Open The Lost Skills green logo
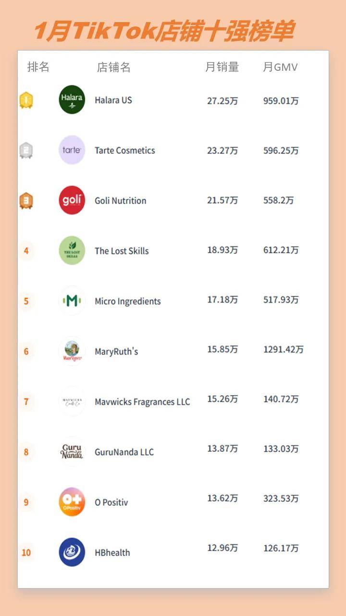Screen dimensions: 346x616 click(72, 250)
